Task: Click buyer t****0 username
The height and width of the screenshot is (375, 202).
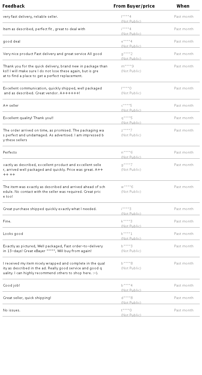Action: point(126,310)
